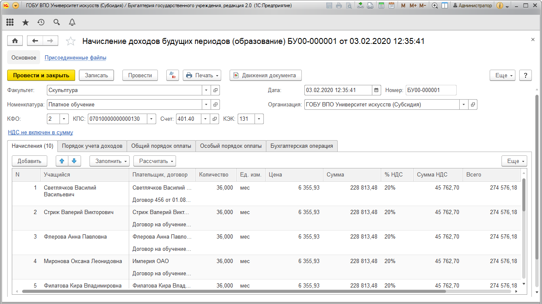
Task: Click the table's vertical scrollbar thumb
Action: coord(524,195)
